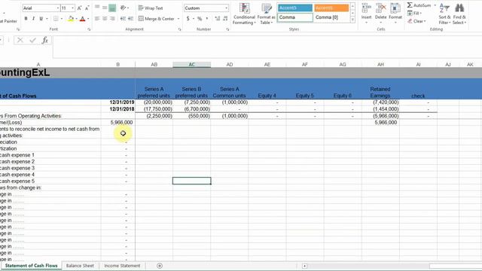This screenshot has height=271, width=482.
Task: Open the Number group dialog launcher
Action: coord(227,29)
